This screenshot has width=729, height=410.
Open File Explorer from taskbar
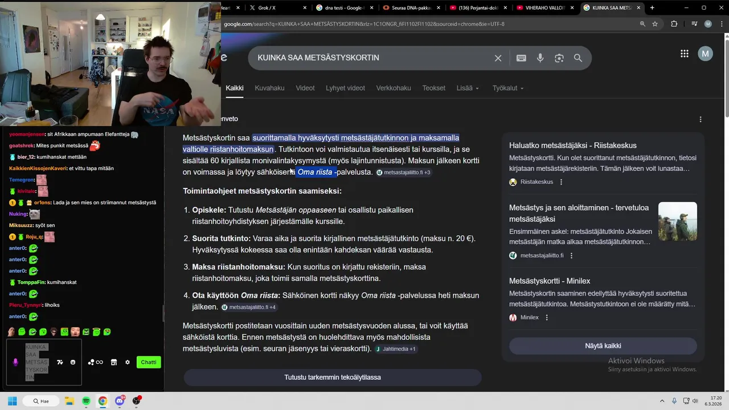point(69,401)
